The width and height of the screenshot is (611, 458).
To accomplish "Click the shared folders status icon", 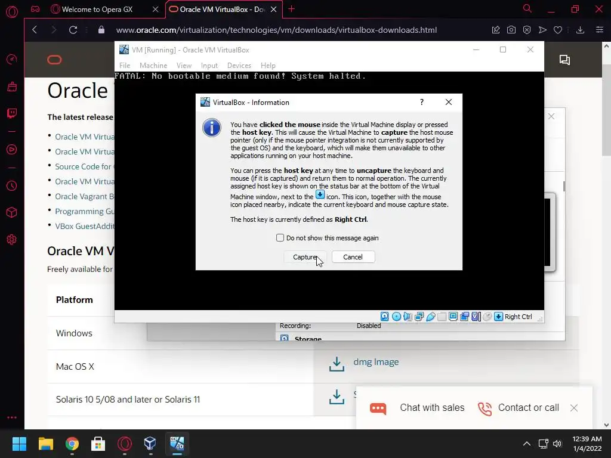I will click(x=442, y=317).
